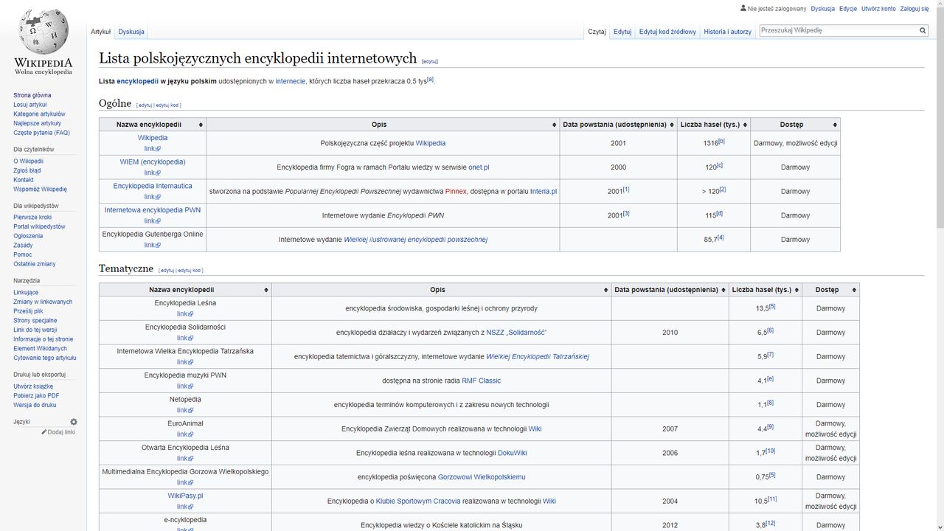Image resolution: width=944 pixels, height=531 pixels.
Task: Open the Utwórz książkę link
Action: point(33,386)
